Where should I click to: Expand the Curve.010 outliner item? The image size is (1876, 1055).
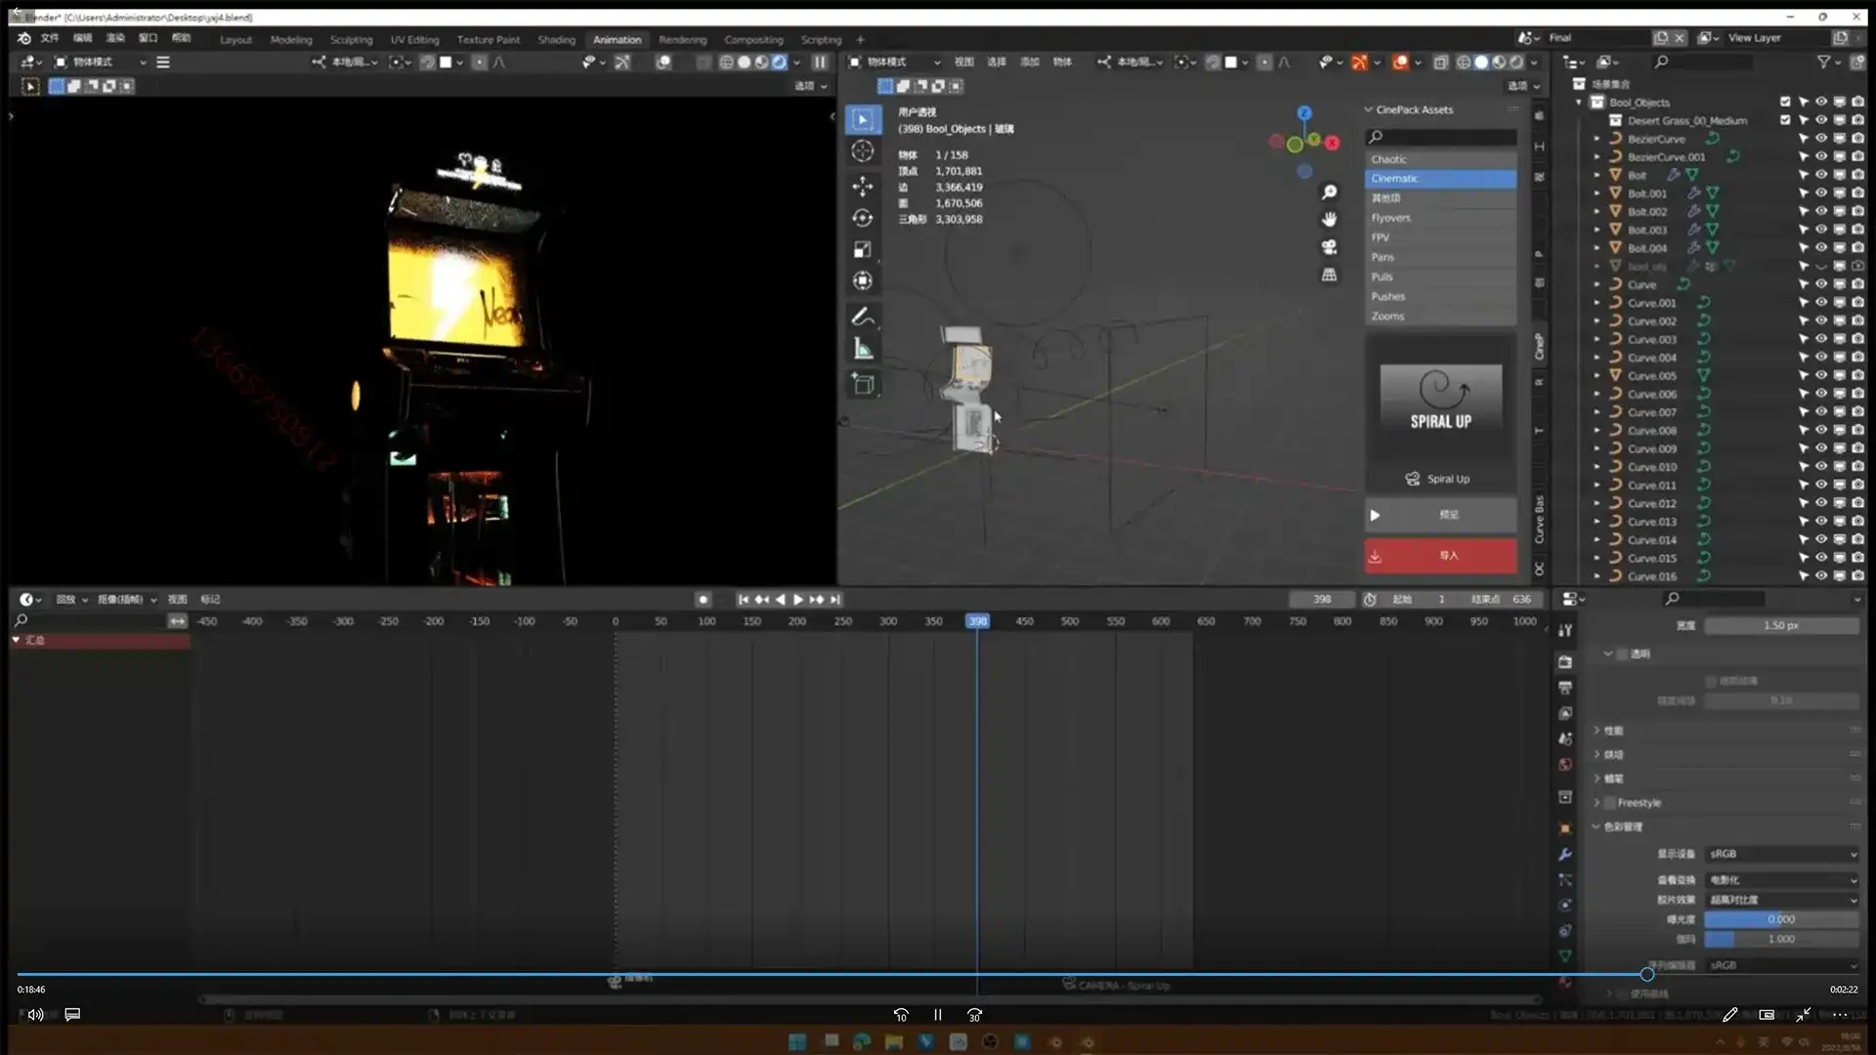click(x=1598, y=467)
